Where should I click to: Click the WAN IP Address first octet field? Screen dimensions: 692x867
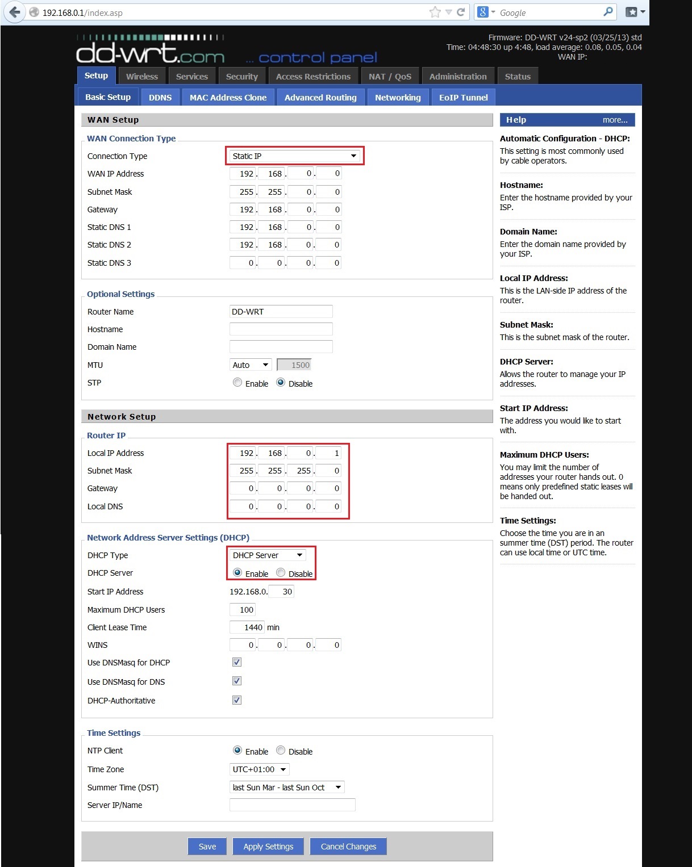243,174
